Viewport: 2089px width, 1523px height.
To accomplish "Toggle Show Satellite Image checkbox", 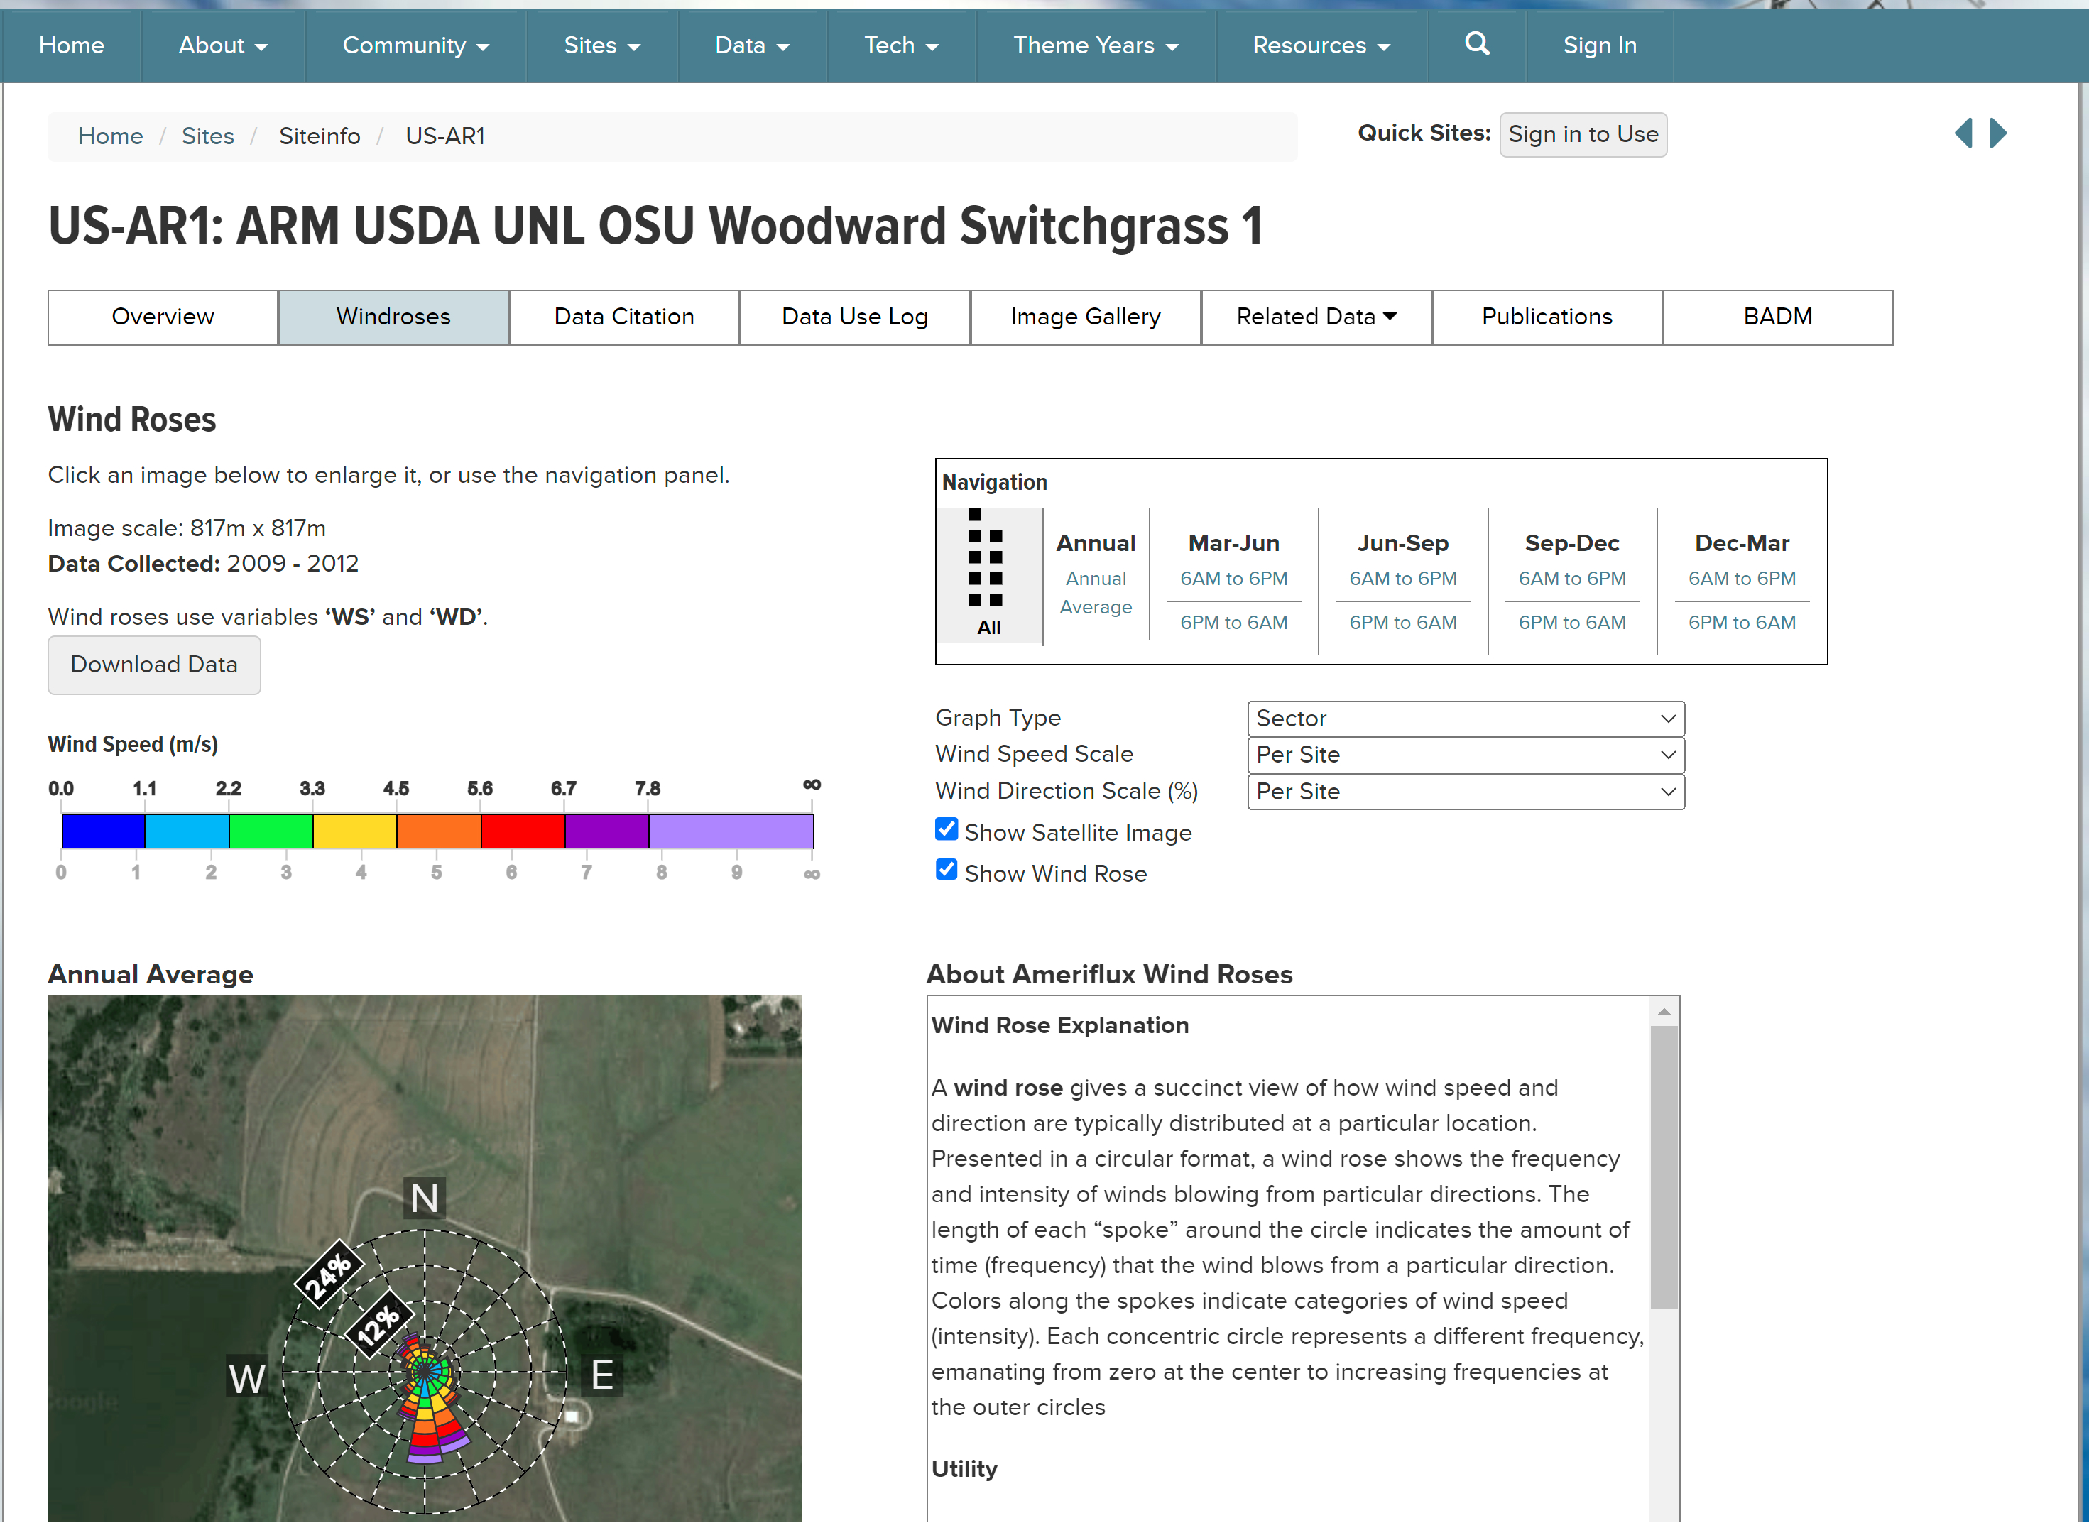I will click(946, 830).
